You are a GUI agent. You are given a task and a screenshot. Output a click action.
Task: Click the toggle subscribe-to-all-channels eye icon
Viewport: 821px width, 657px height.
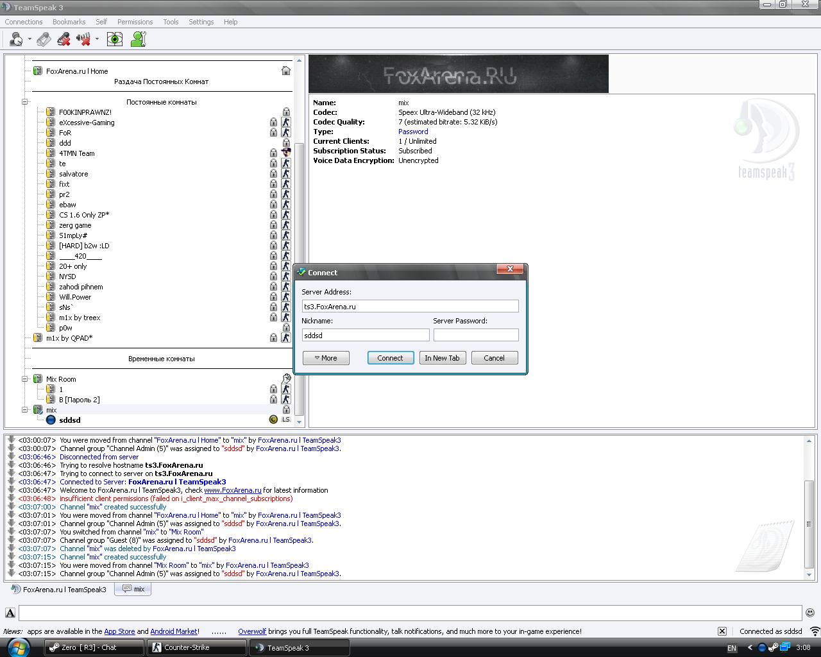(x=115, y=40)
